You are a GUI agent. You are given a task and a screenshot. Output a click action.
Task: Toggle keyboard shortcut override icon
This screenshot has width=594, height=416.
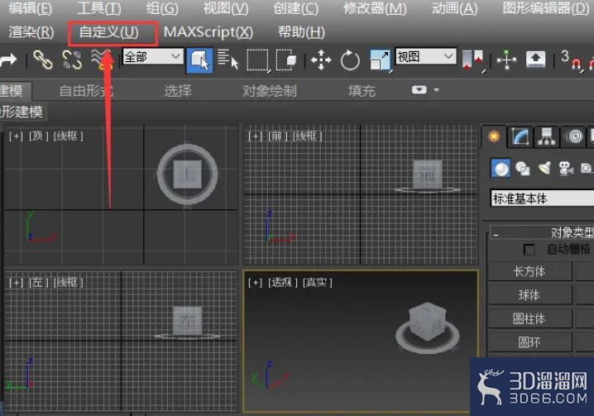(x=535, y=60)
